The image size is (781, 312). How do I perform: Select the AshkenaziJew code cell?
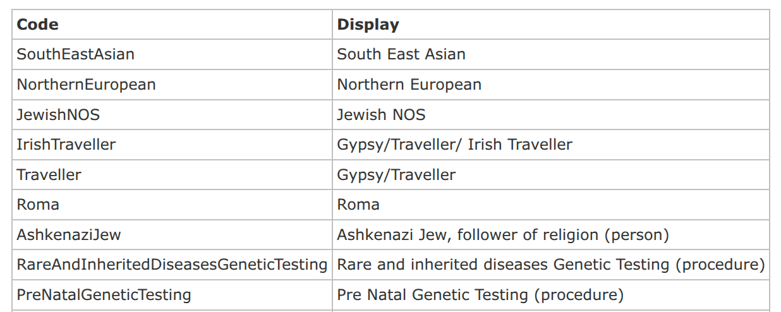69,235
